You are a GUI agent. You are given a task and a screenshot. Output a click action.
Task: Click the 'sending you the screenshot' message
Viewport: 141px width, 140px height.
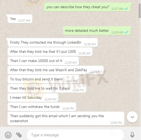66,118
